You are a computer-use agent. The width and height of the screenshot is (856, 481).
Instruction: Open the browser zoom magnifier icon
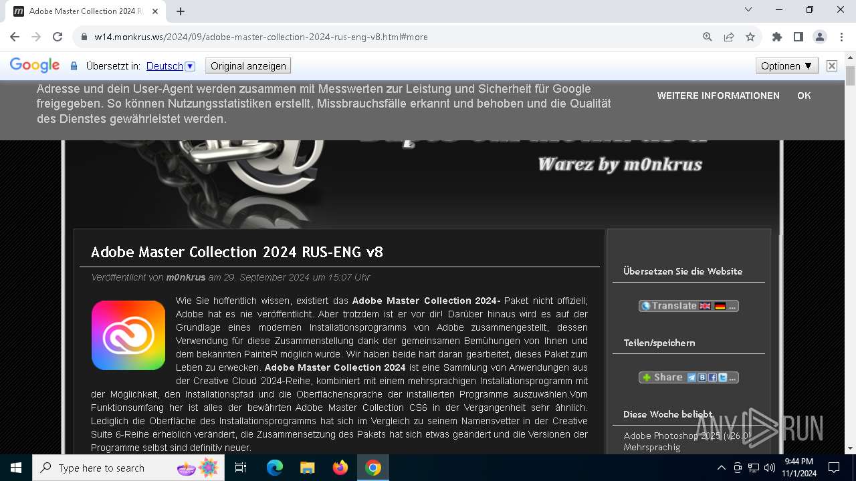tap(708, 37)
